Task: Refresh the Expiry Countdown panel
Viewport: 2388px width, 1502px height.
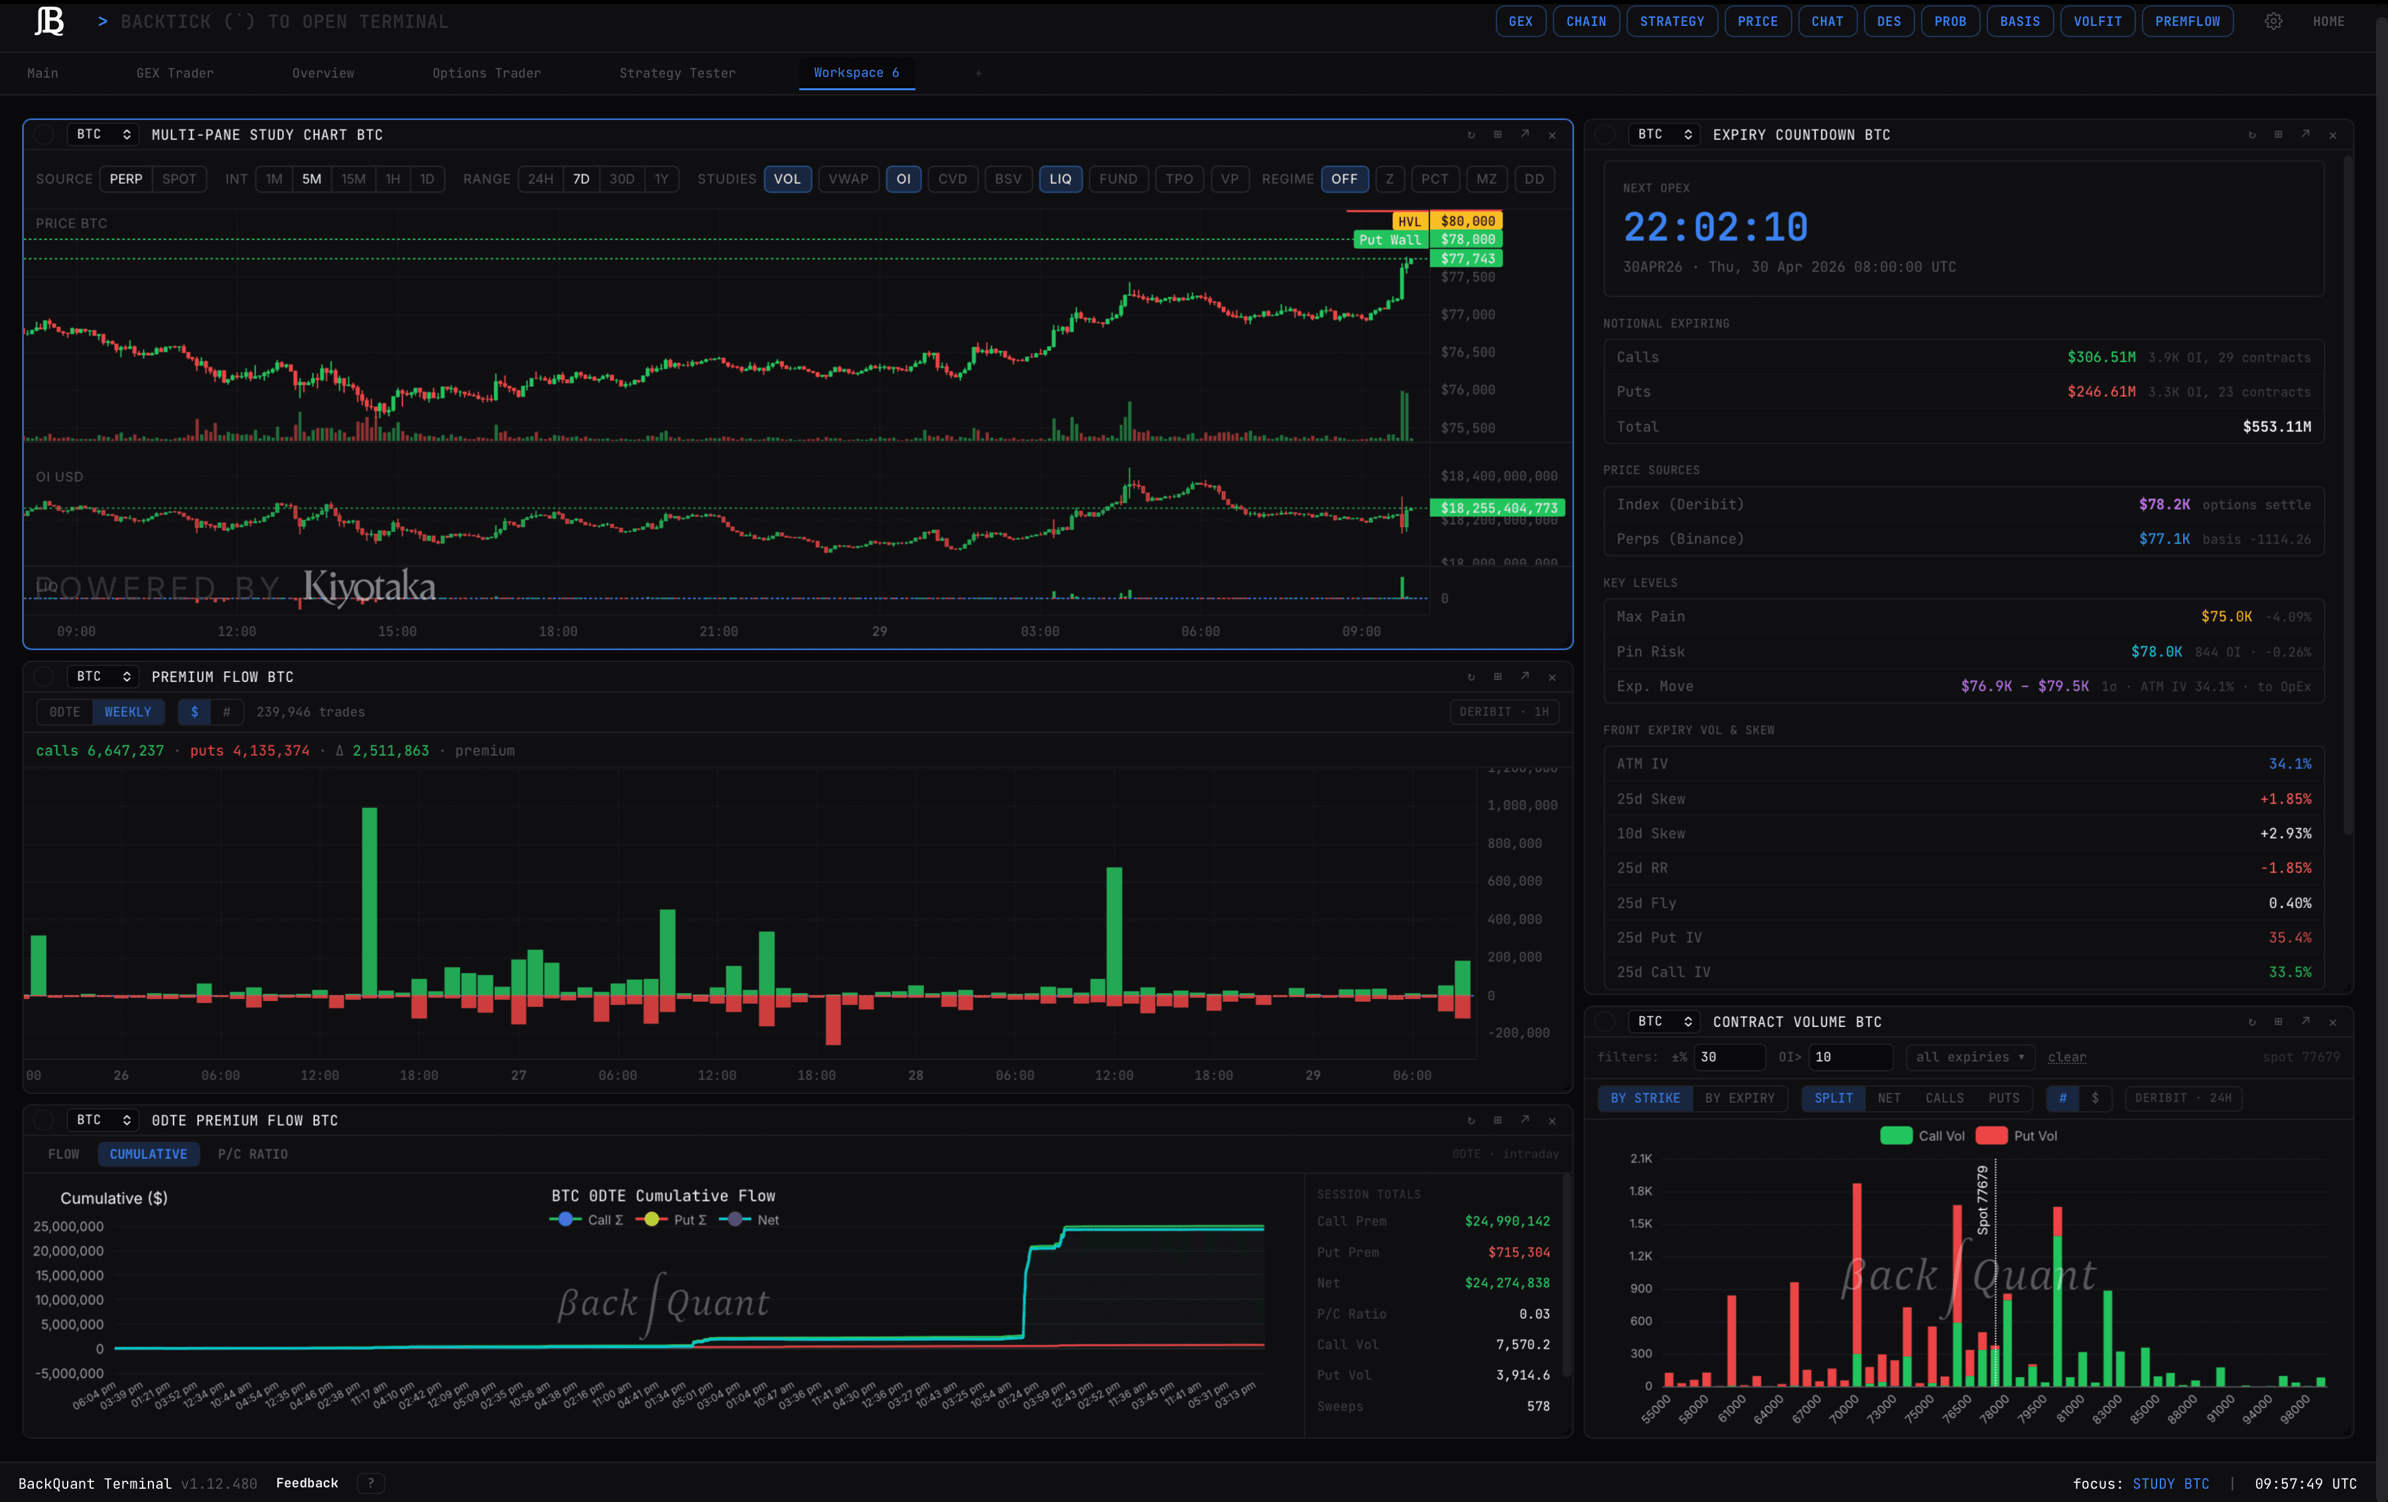Action: click(2251, 135)
